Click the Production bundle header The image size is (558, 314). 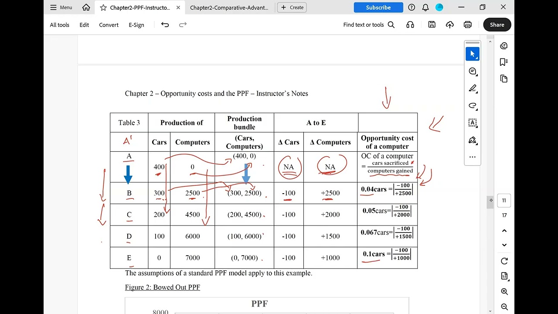(x=245, y=123)
